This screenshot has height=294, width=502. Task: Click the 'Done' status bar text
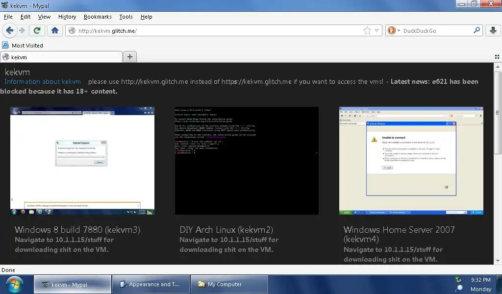[8, 270]
